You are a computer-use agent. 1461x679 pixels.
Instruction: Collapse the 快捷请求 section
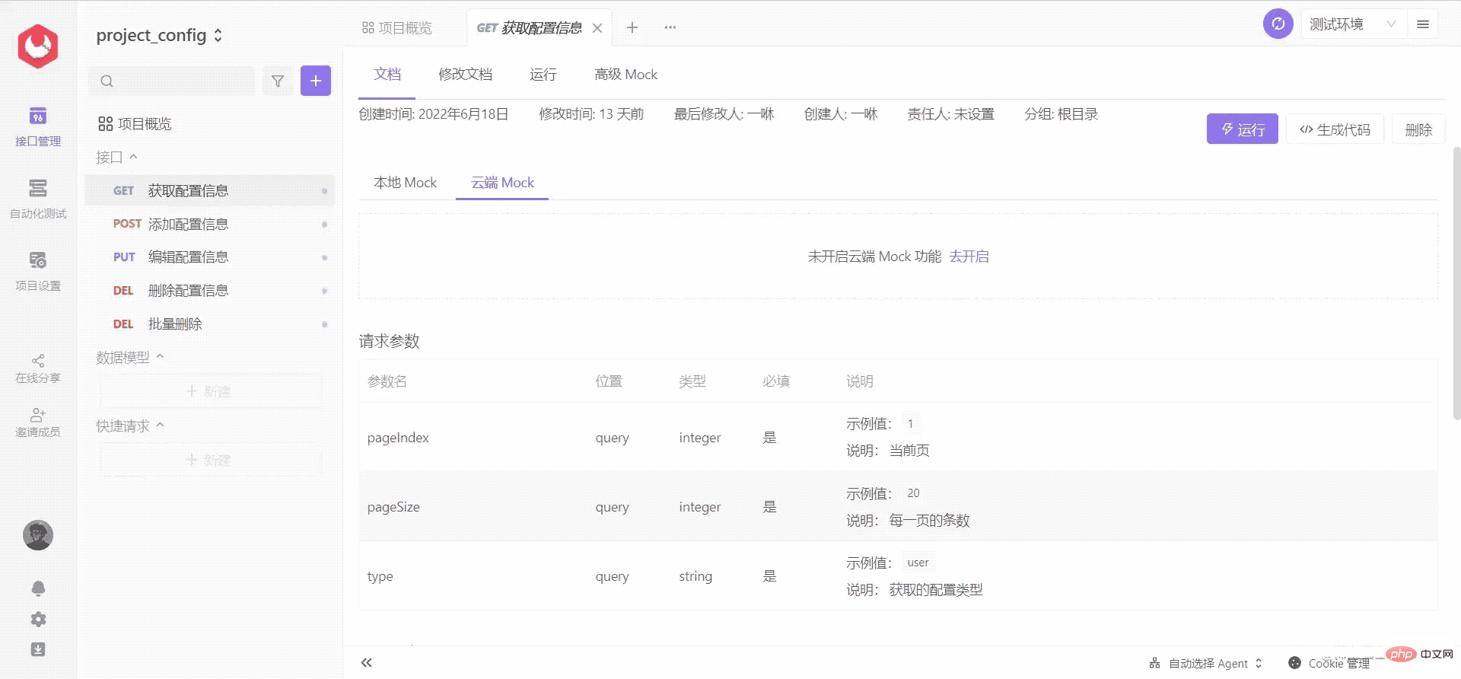[x=130, y=426]
